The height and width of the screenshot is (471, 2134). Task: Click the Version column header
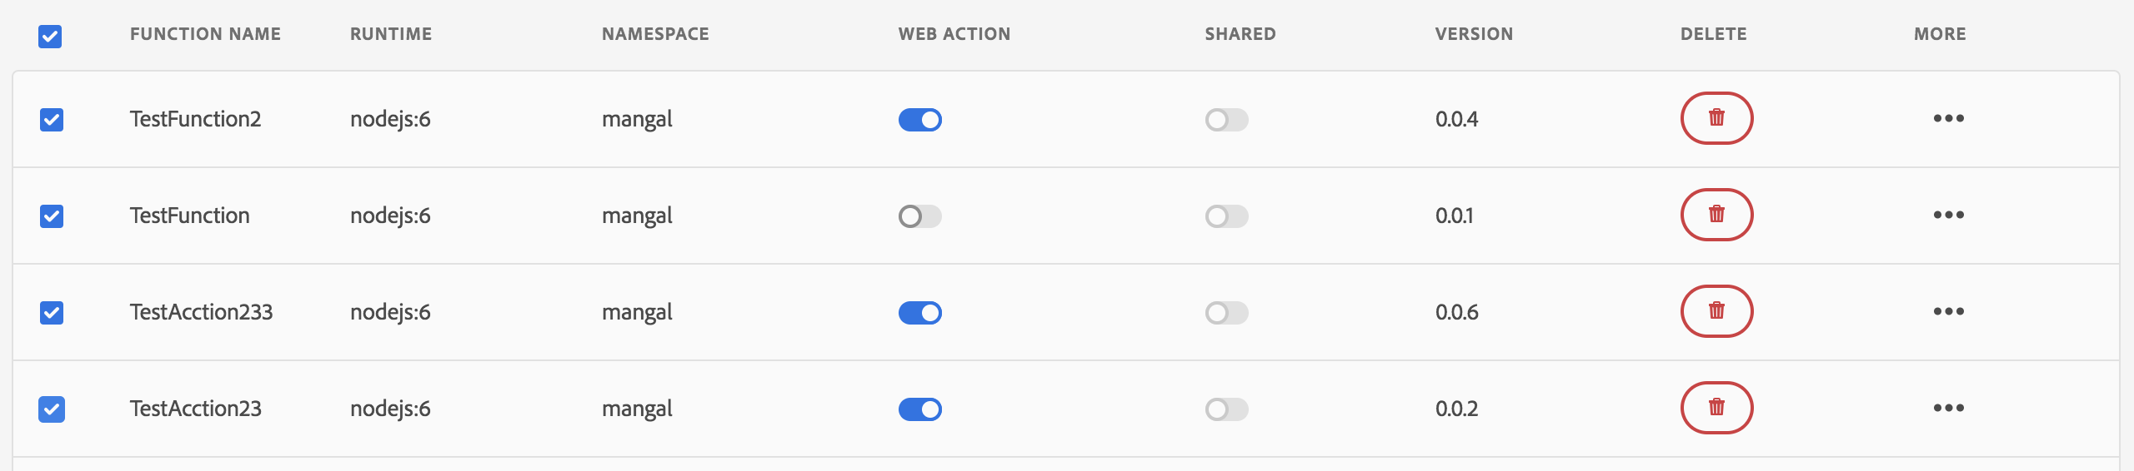(x=1474, y=34)
